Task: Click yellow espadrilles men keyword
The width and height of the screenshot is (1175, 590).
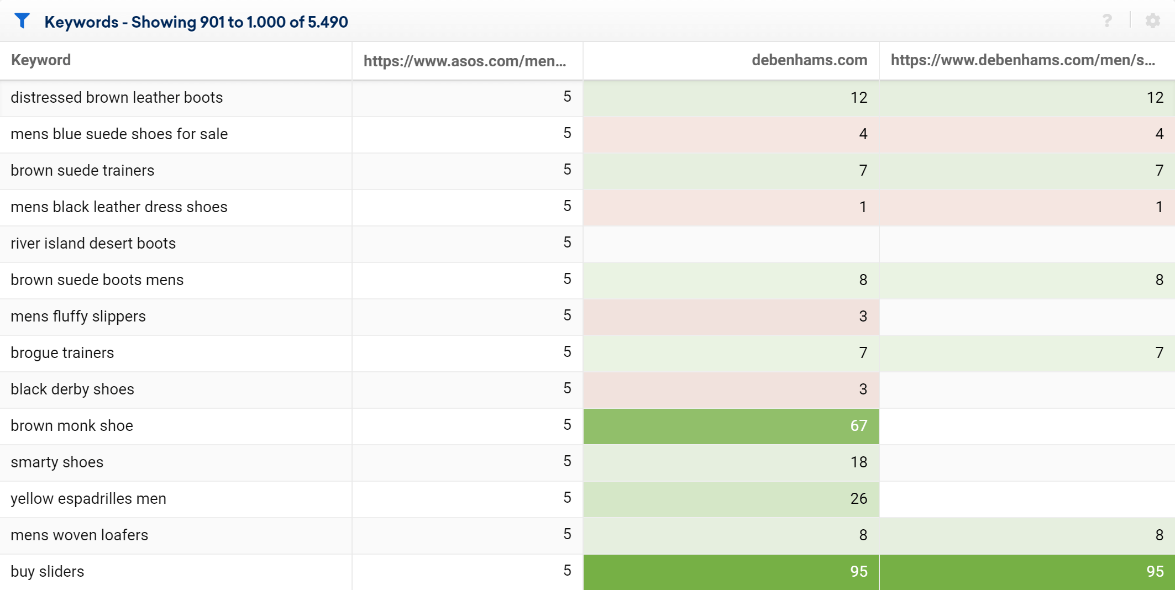Action: [x=88, y=498]
